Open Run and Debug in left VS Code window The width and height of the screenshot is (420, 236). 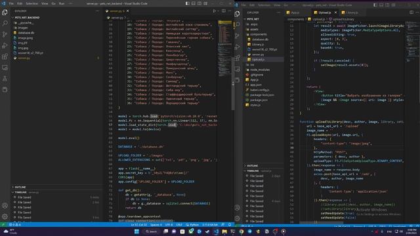[5, 45]
